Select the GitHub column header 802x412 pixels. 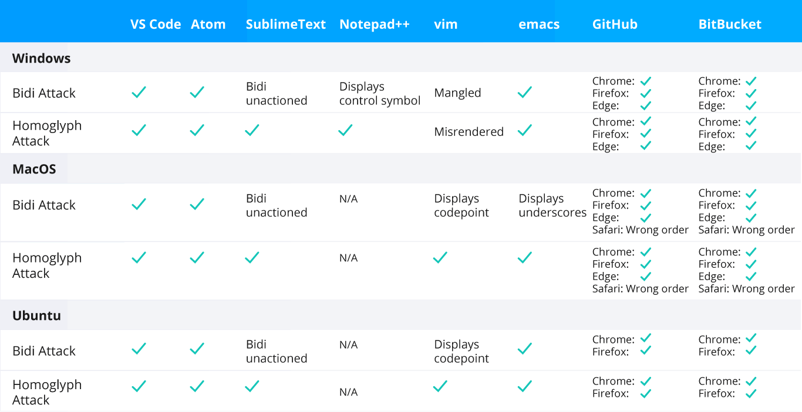pos(615,25)
